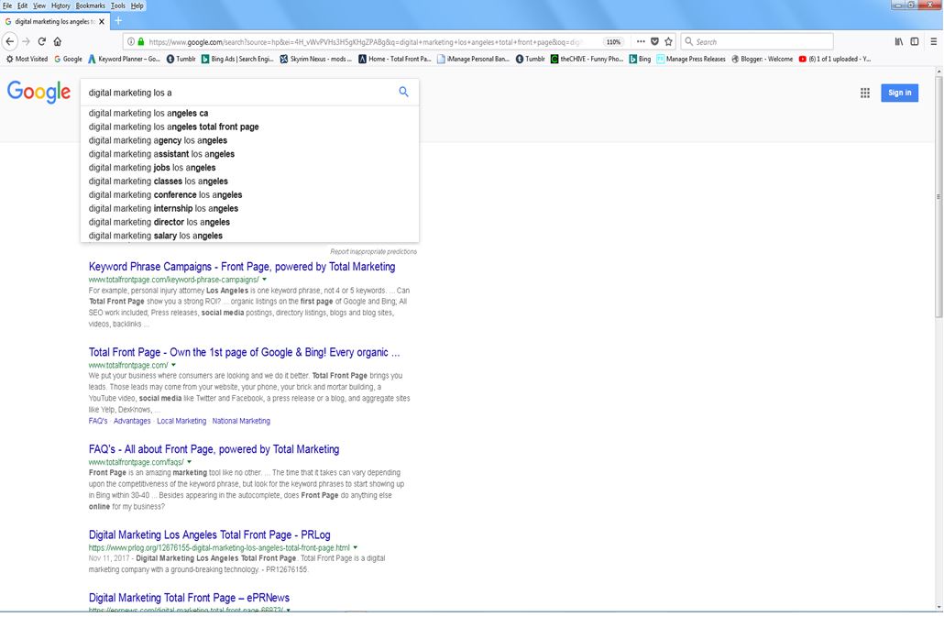Viewport: 944px width, 617px height.
Task: Open the Digital Marketing Total Front Page ePRNews result
Action: point(189,598)
